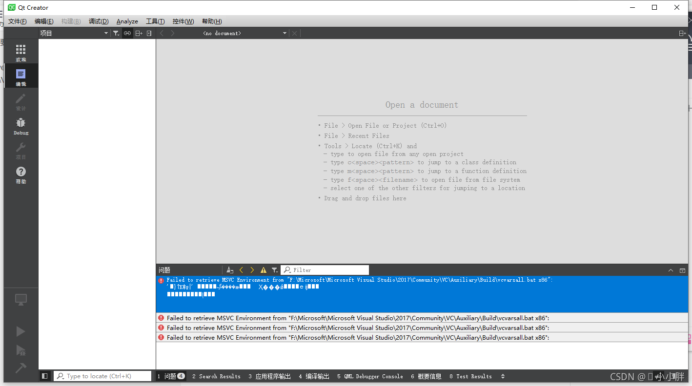Select the second MSVC Environment error row

pos(422,318)
